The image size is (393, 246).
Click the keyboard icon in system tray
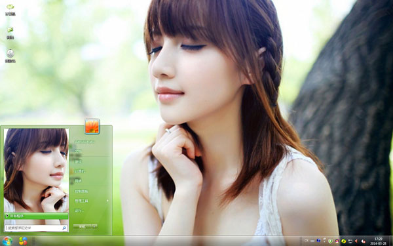click(312, 241)
